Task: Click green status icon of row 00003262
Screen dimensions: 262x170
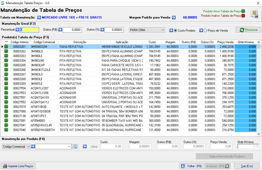Action: pyautogui.click(x=6, y=51)
